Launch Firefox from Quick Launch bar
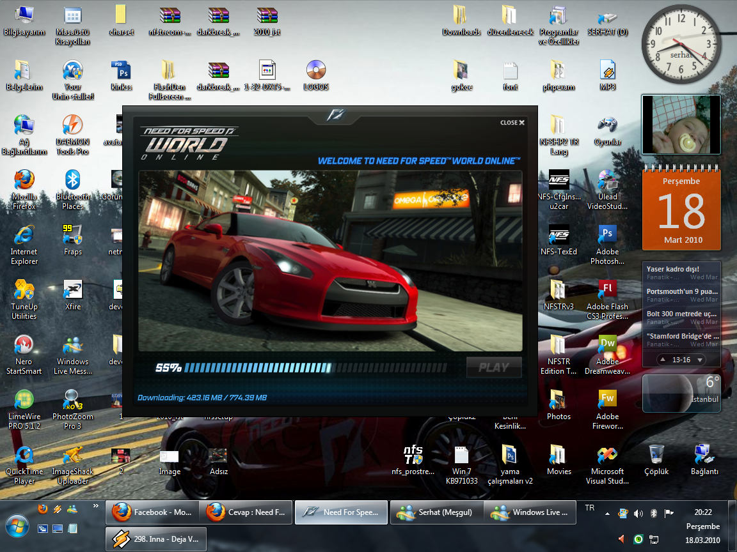The width and height of the screenshot is (737, 552). click(x=42, y=509)
